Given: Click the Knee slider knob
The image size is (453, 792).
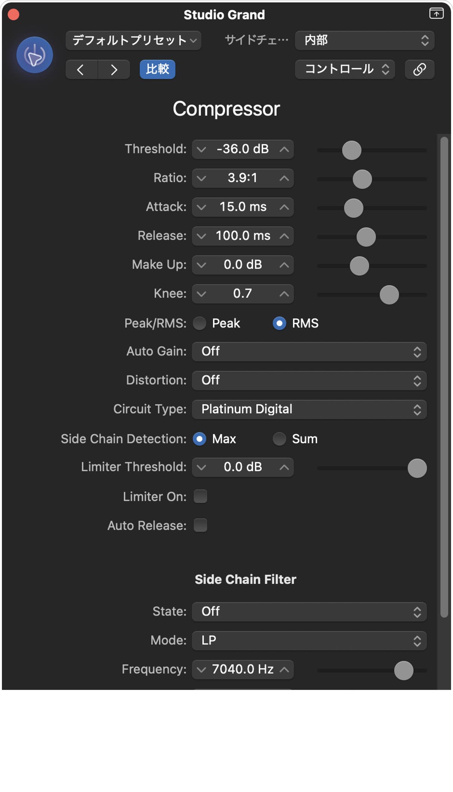Looking at the screenshot, I should (389, 295).
